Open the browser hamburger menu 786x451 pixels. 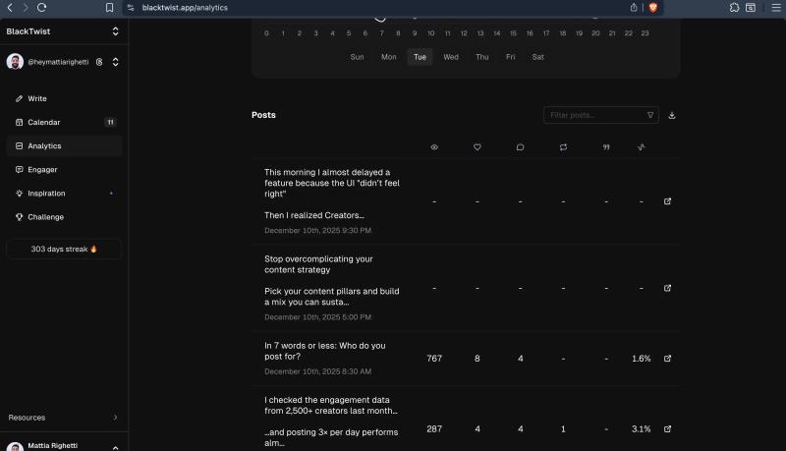pyautogui.click(x=776, y=8)
